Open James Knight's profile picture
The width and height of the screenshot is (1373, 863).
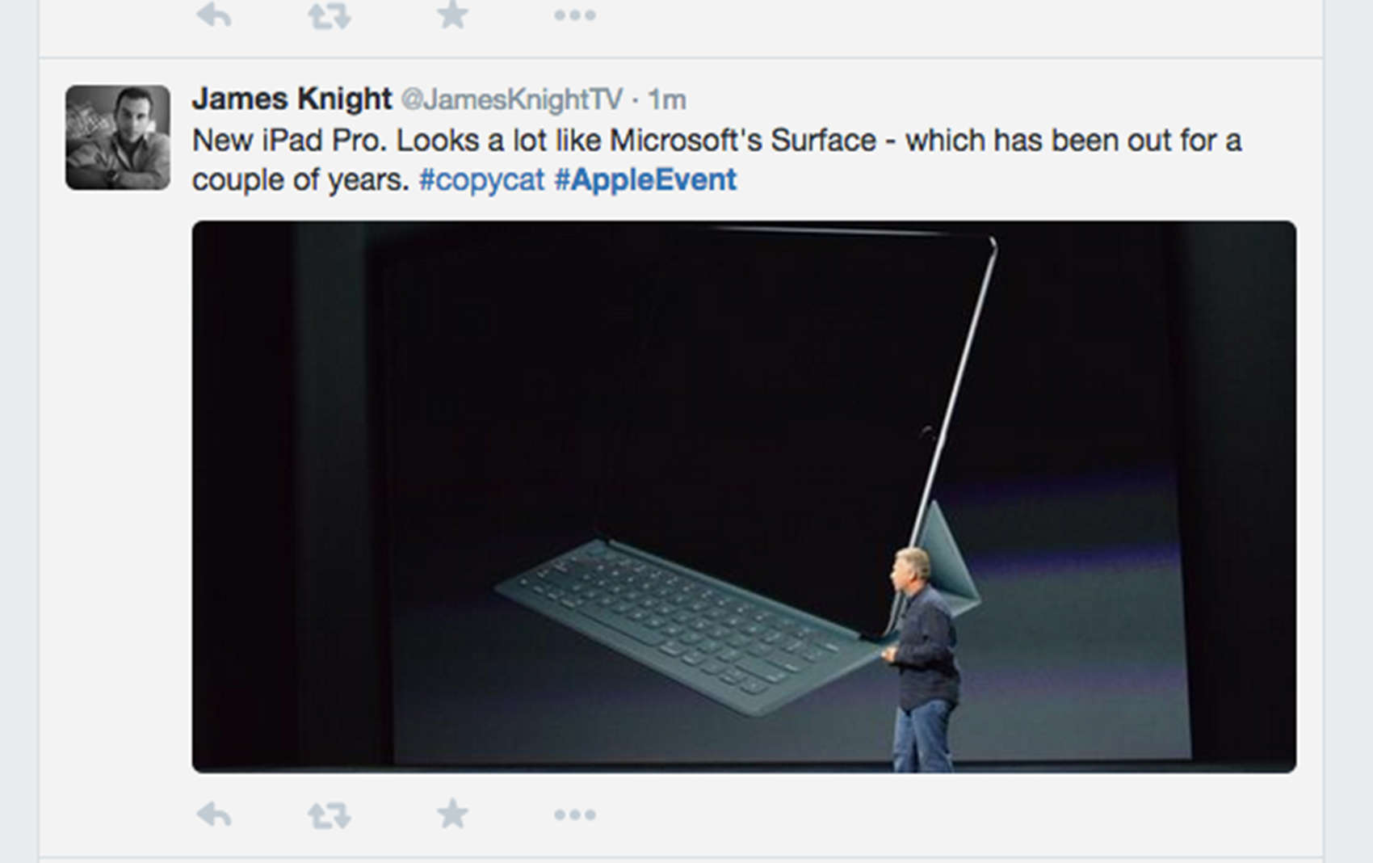118,137
